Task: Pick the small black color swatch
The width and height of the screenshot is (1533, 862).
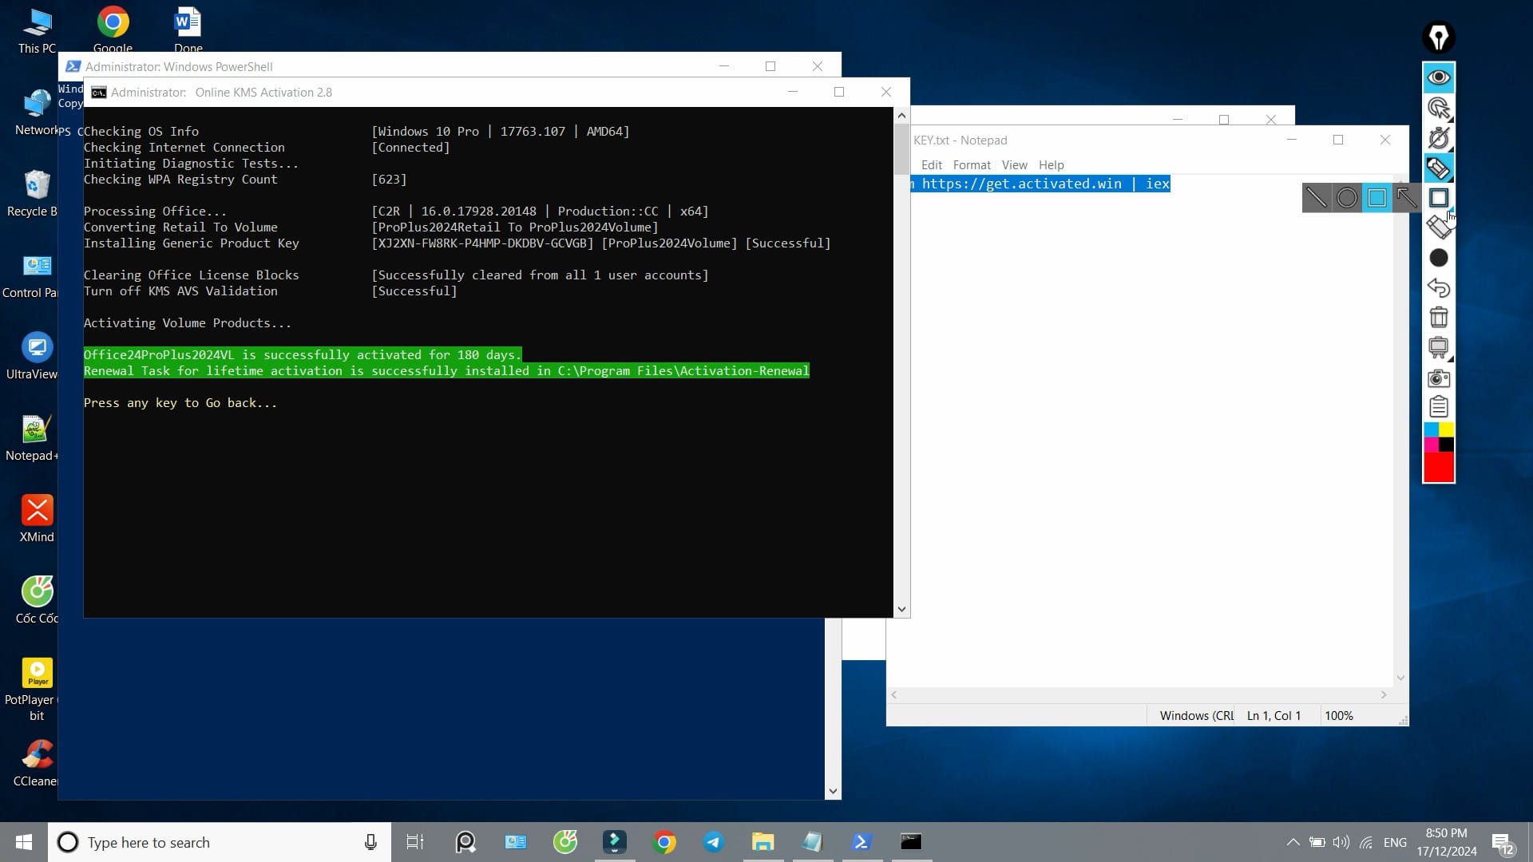Action: coord(1446,444)
